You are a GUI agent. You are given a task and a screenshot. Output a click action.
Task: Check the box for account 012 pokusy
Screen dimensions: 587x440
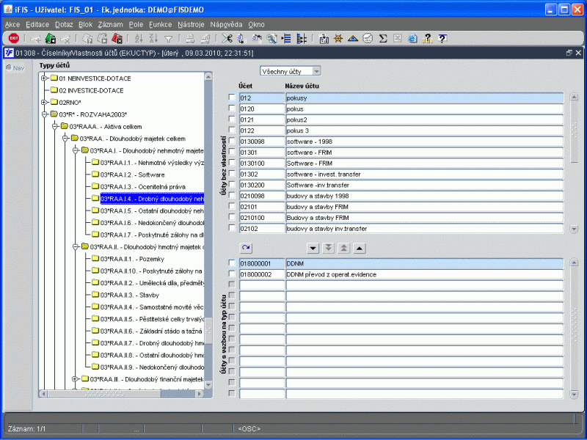coord(232,98)
